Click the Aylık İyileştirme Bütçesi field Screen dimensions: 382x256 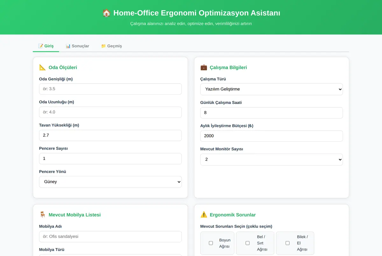click(x=272, y=136)
